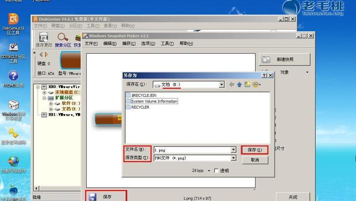
Task: Open save type dropdown arrow
Action: (x=233, y=158)
